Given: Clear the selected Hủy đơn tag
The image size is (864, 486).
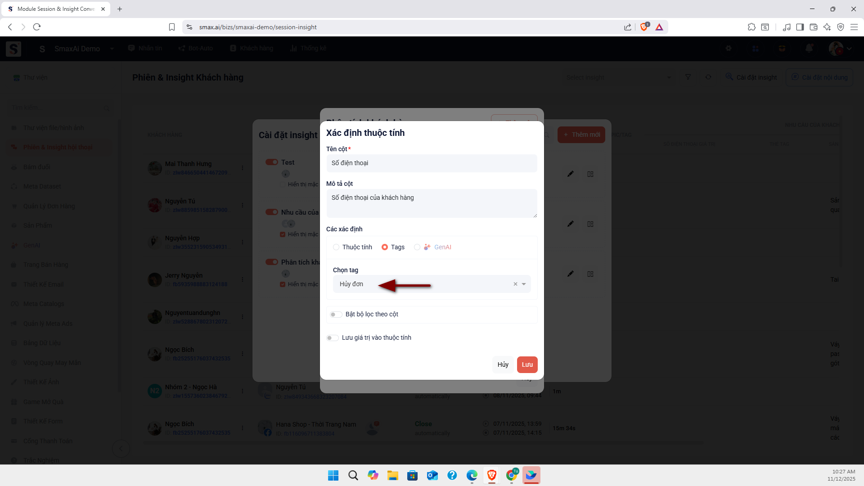Looking at the screenshot, I should click(x=515, y=284).
